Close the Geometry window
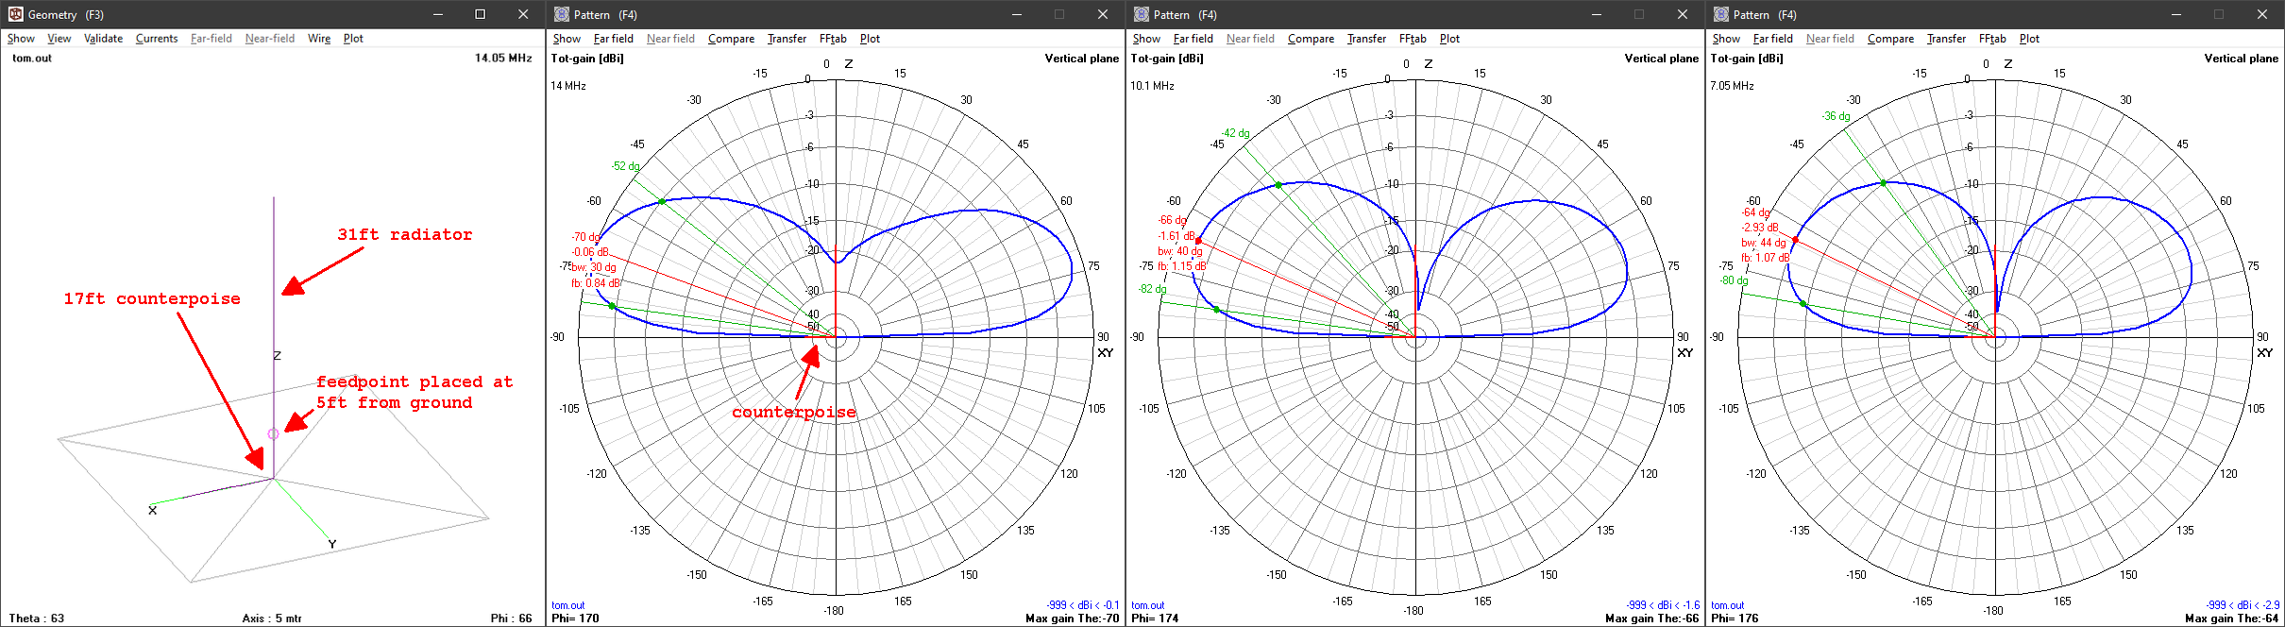The width and height of the screenshot is (2285, 627). click(x=523, y=14)
